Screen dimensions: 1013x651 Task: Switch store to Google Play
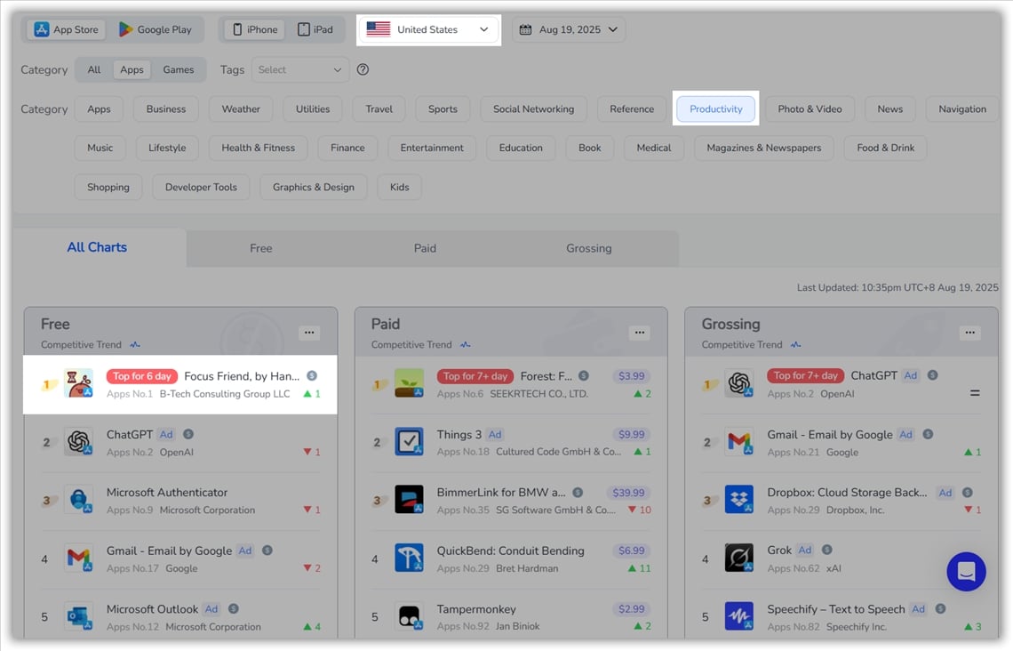coord(156,29)
